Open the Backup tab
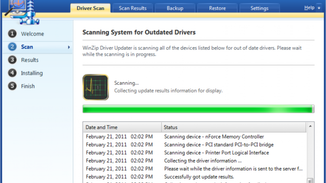 [x=175, y=8]
